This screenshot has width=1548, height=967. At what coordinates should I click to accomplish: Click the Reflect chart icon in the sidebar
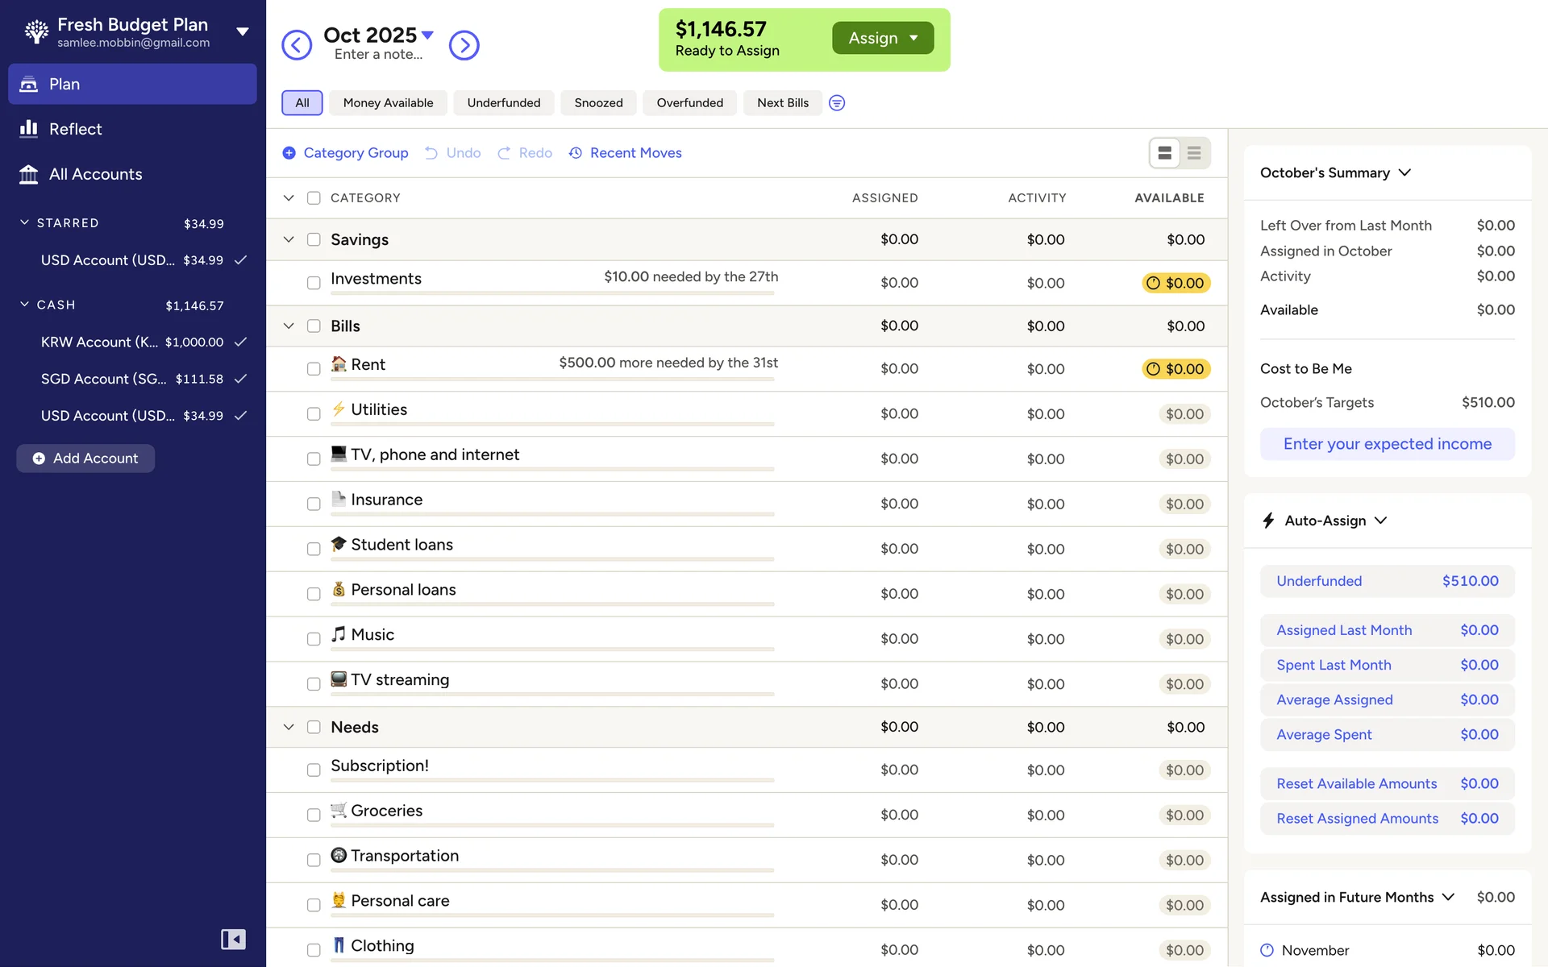pos(29,129)
